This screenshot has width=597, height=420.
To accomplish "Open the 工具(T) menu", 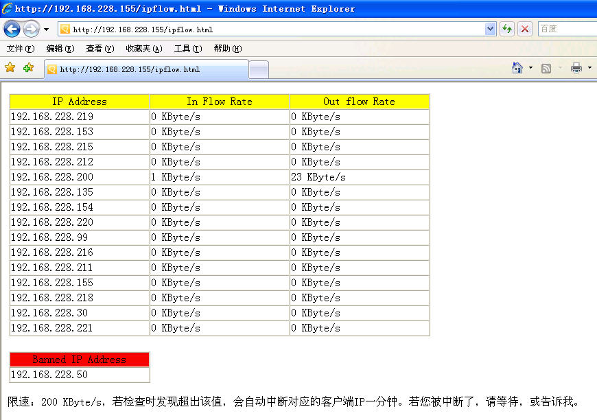I will tap(187, 49).
